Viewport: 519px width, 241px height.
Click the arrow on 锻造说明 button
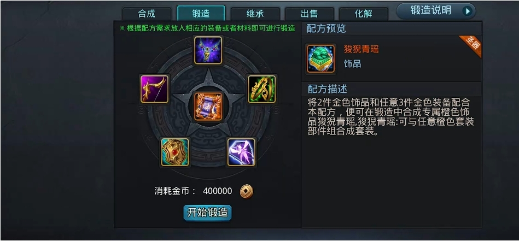[468, 11]
